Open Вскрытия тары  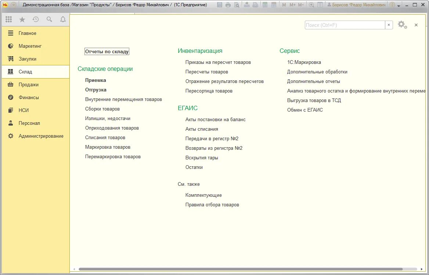202,158
